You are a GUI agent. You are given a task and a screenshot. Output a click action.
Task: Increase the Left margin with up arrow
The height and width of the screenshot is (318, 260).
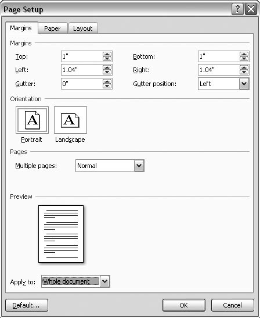(x=107, y=67)
